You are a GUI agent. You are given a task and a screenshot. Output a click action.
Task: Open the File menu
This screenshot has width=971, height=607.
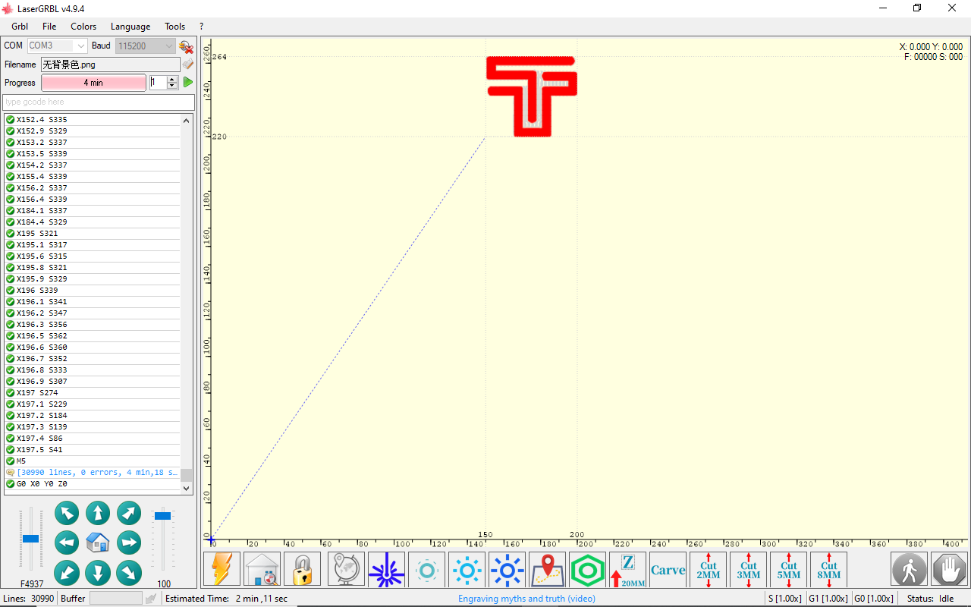(49, 27)
